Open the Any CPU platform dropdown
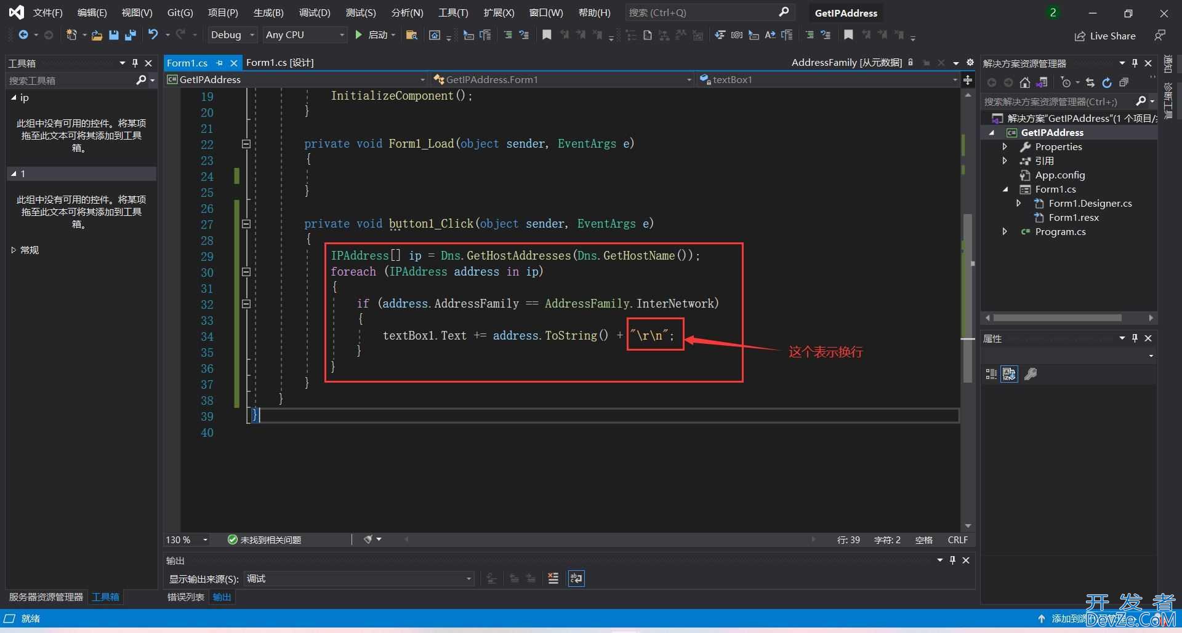The image size is (1182, 633). point(305,35)
